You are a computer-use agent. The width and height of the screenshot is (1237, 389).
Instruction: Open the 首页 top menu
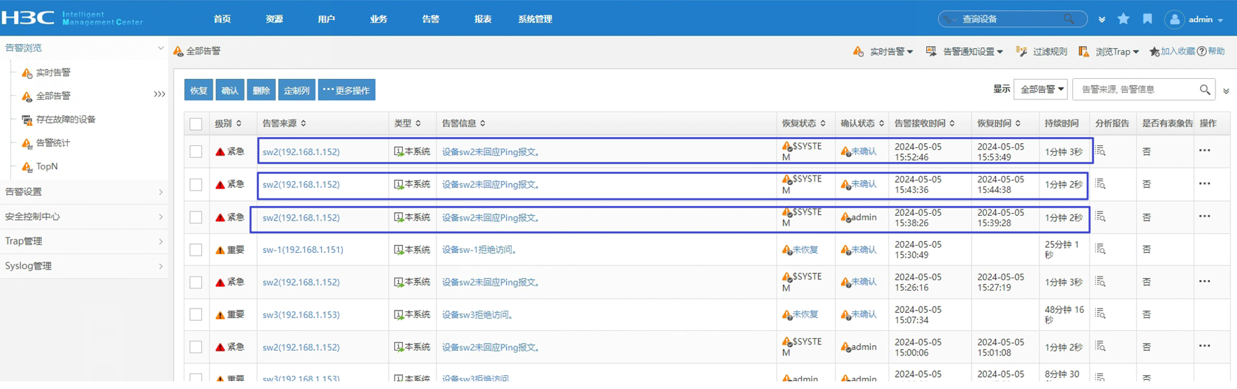222,19
